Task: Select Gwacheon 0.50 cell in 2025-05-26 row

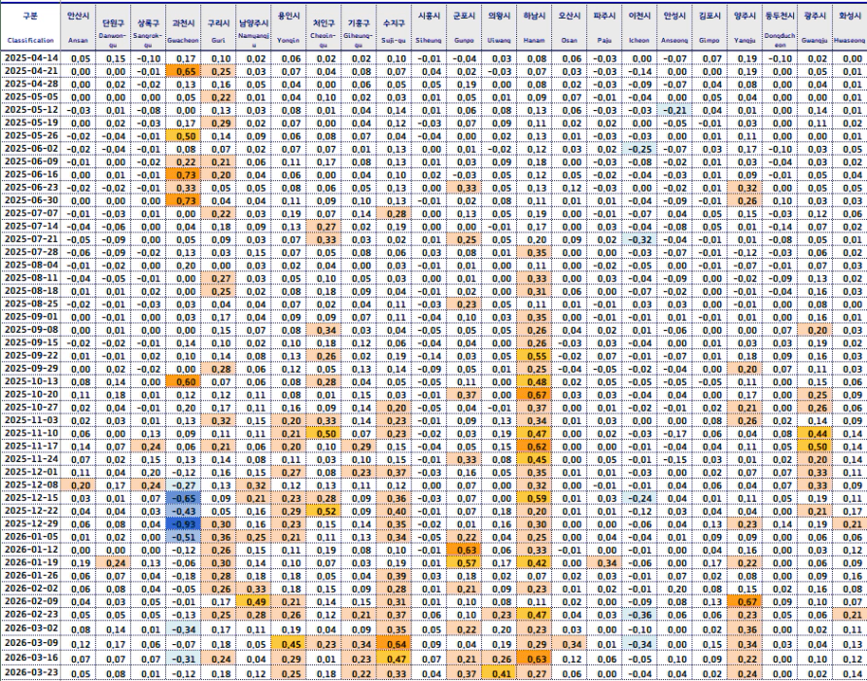Action: pos(184,135)
